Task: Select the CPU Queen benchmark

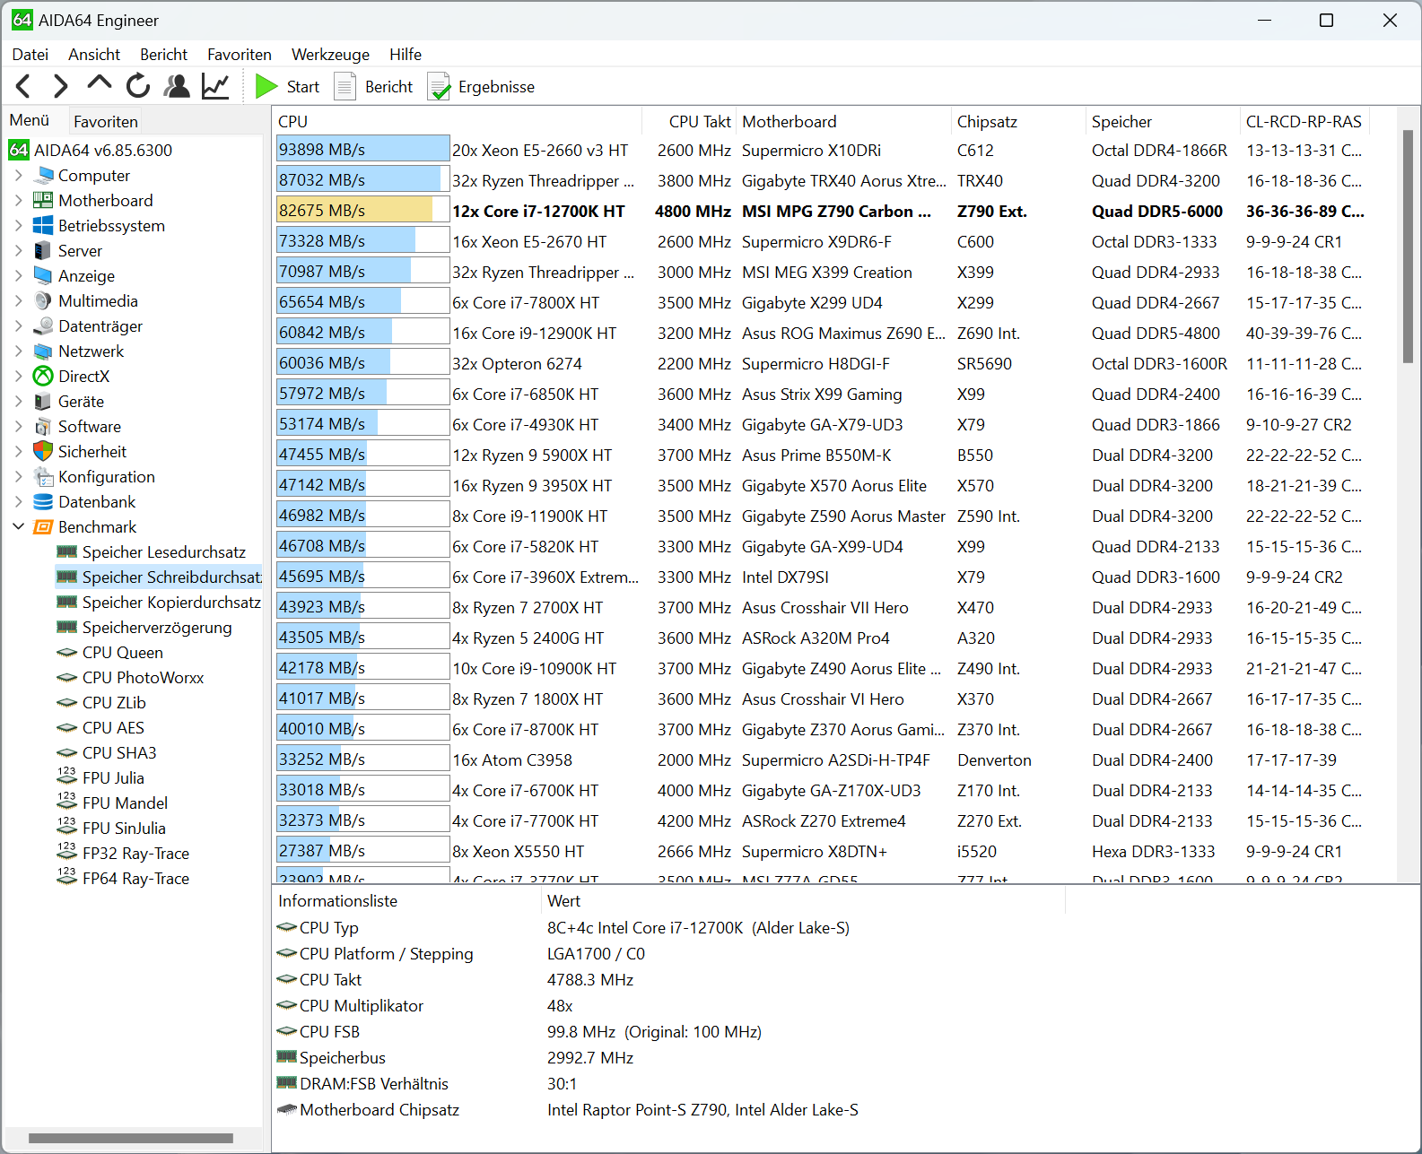Action: click(122, 653)
